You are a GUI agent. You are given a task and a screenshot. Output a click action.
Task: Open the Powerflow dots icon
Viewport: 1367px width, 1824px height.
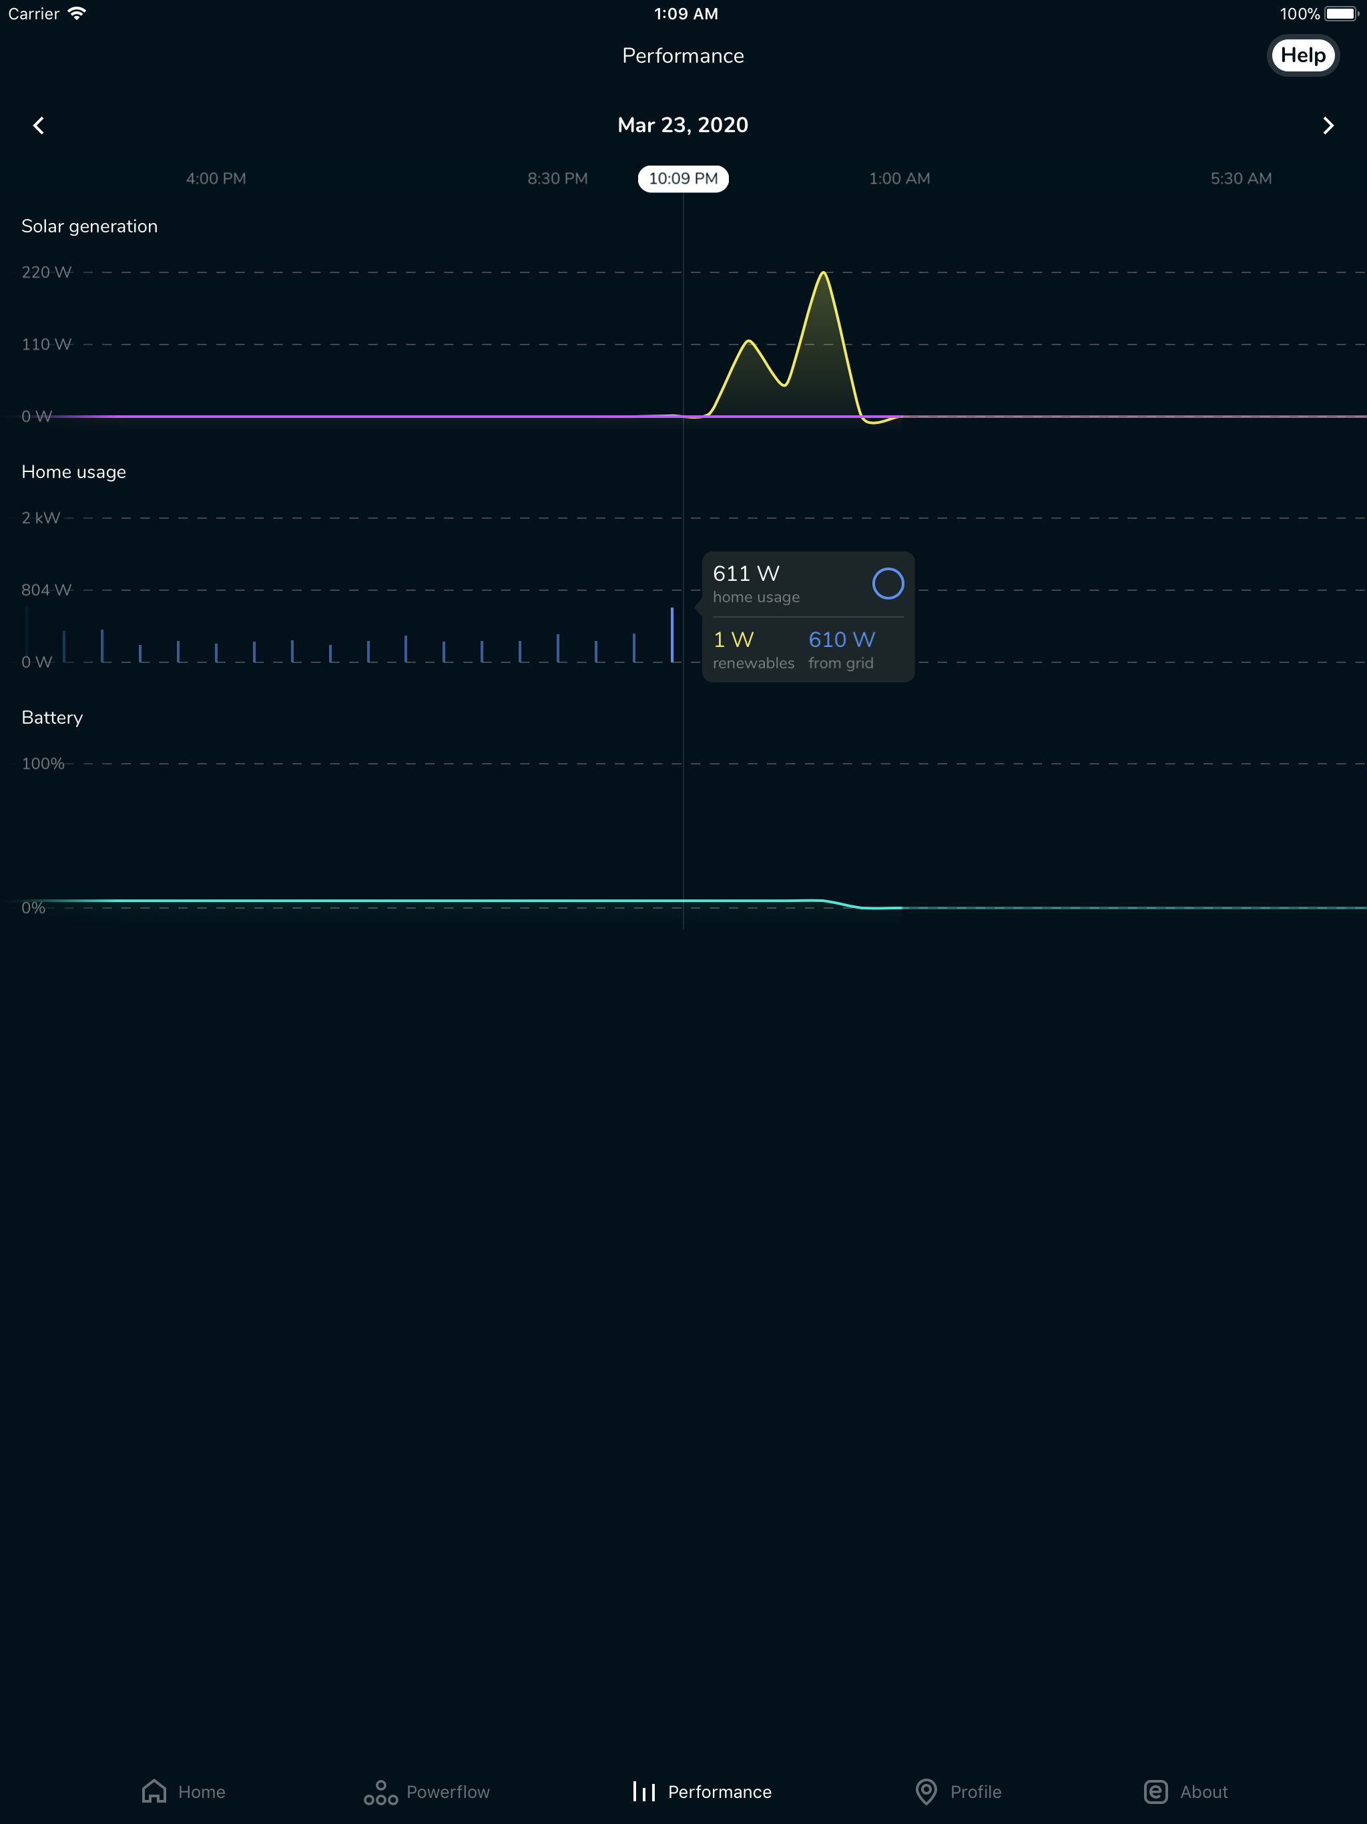(x=380, y=1792)
